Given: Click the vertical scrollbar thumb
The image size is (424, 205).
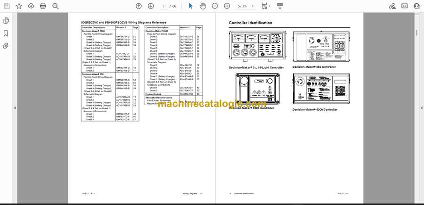Looking at the screenshot, I should pos(417,33).
